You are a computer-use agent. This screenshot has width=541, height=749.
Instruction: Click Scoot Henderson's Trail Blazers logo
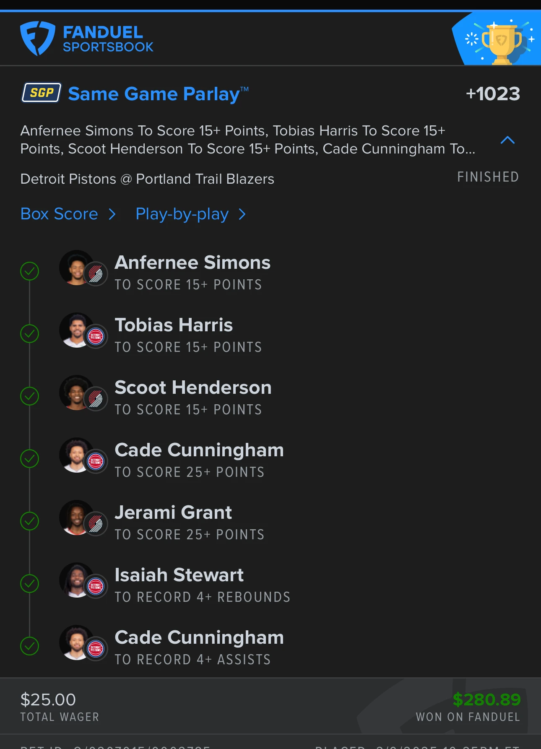pos(96,399)
